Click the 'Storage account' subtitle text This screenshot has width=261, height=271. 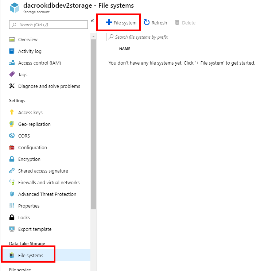(x=36, y=12)
